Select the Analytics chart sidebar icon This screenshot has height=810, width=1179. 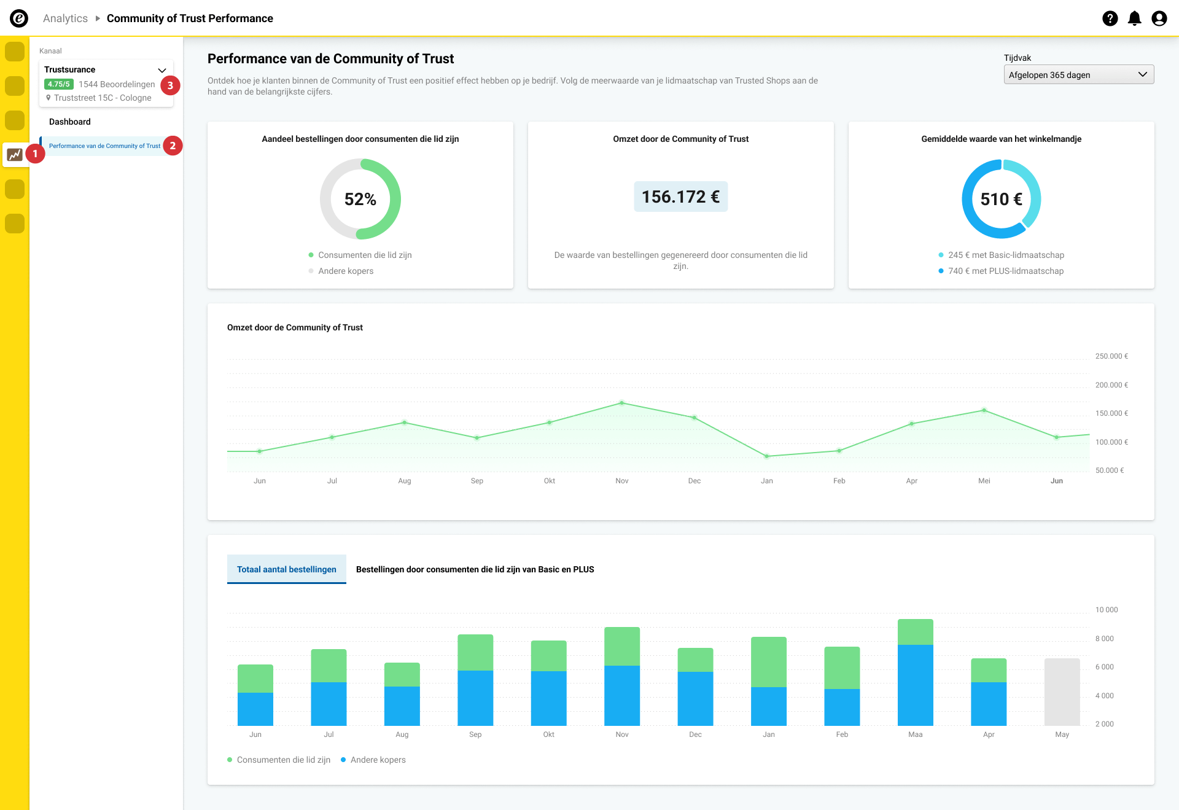coord(15,155)
